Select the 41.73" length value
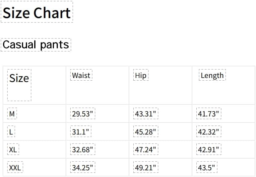 [x=209, y=113]
